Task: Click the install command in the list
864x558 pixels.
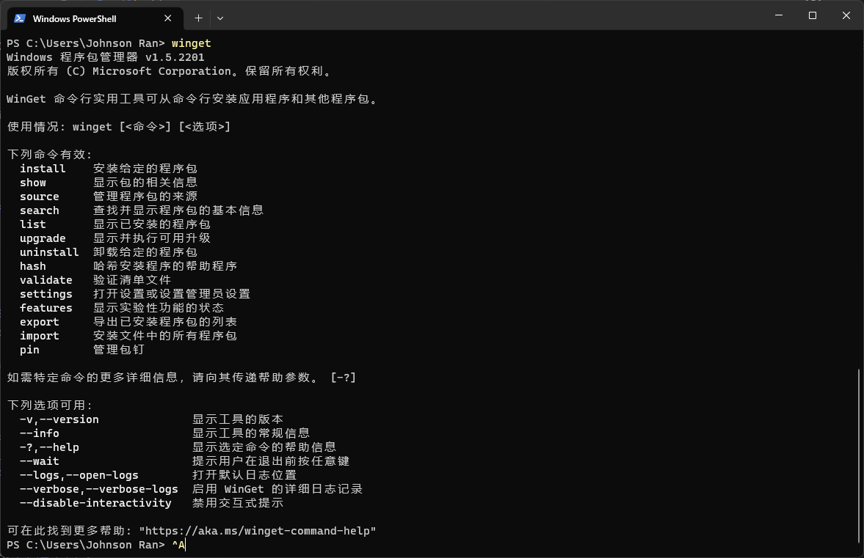Action: (x=43, y=169)
